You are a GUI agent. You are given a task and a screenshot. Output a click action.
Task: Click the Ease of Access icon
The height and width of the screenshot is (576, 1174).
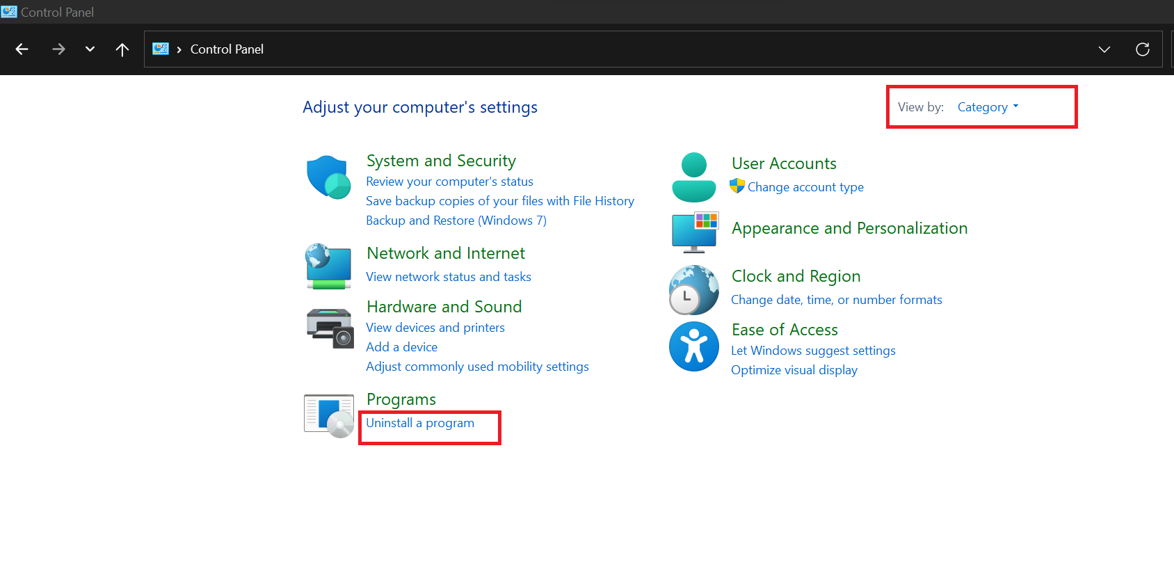coord(694,346)
